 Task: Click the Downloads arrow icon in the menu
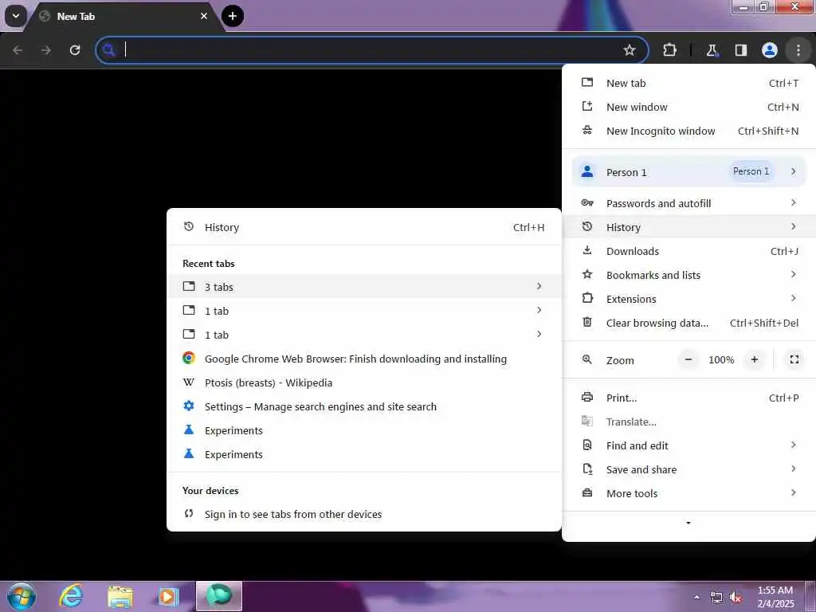coord(587,251)
